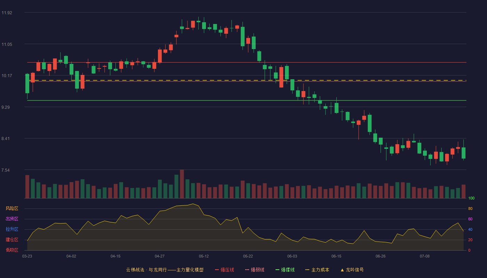The height and width of the screenshot is (278, 487).
Task: Hide the 强撑线 series via legend
Action: click(x=285, y=270)
